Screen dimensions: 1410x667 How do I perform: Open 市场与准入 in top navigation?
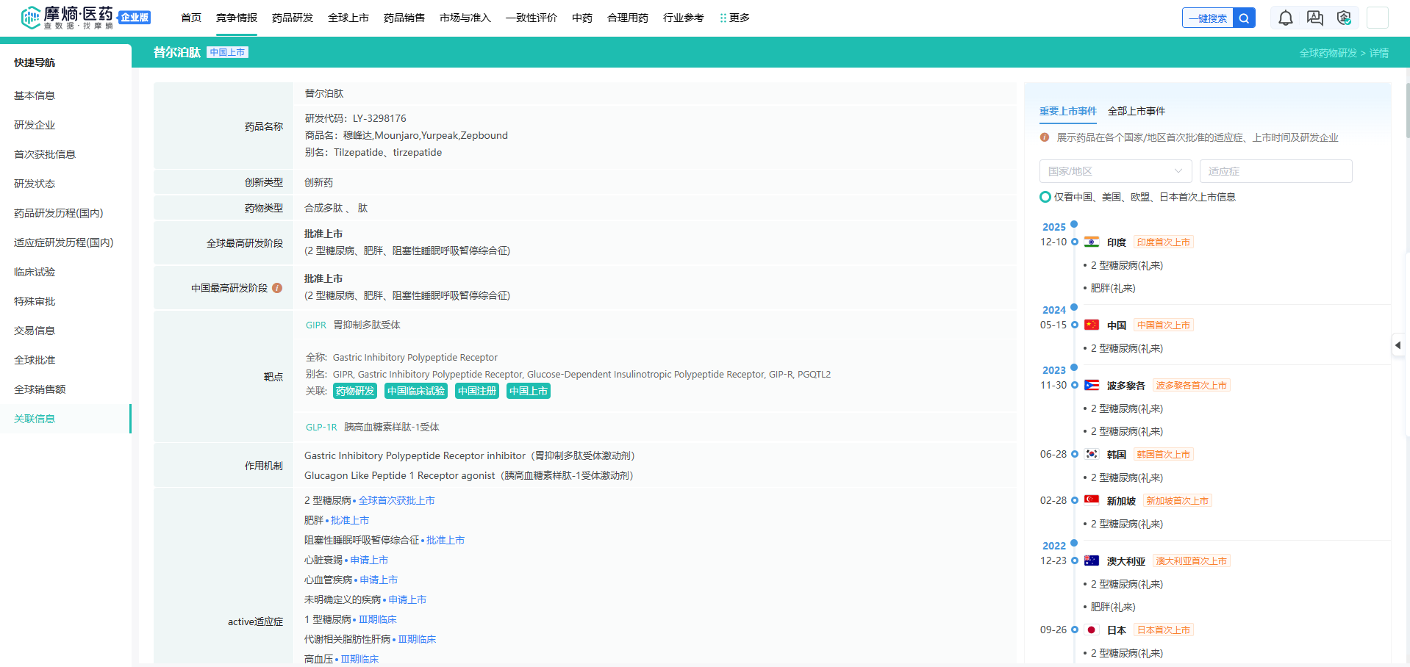[465, 18]
